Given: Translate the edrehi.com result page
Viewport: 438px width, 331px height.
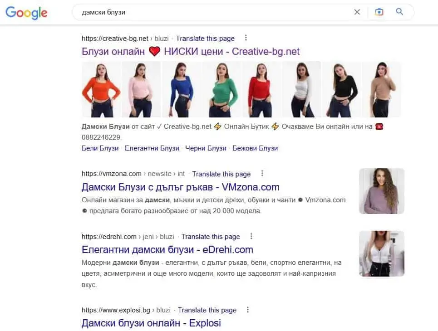Looking at the screenshot, I should tap(211, 237).
